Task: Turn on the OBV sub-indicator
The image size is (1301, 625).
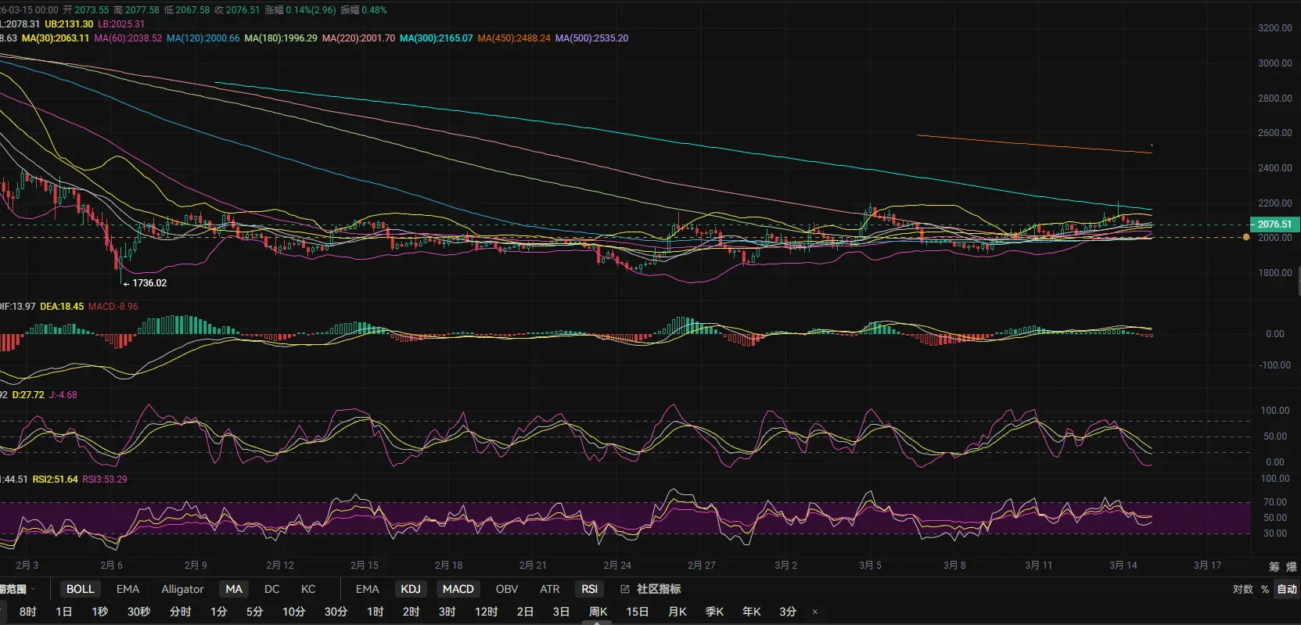Action: point(506,589)
